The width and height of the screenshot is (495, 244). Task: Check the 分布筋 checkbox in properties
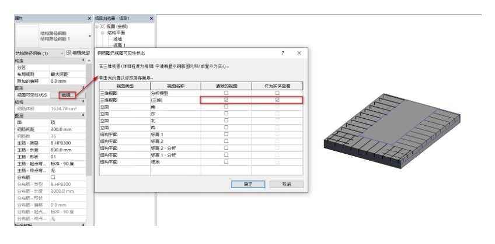pos(53,177)
